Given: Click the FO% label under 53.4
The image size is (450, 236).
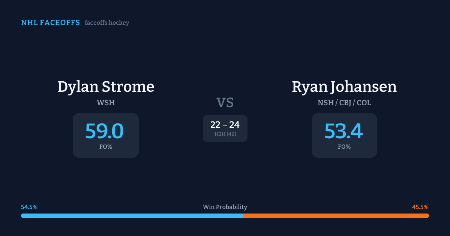Looking at the screenshot, I should (x=344, y=147).
